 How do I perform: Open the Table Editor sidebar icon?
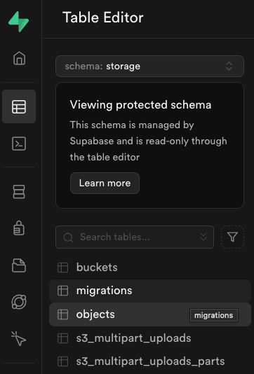click(19, 106)
